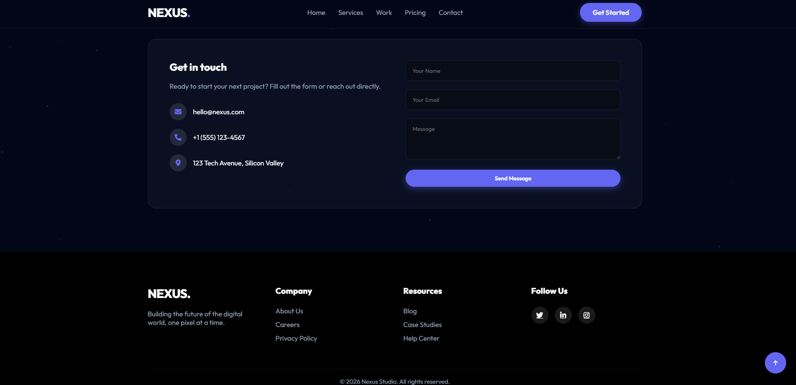
Task: Open Privacy Policy footer link
Action: [x=296, y=339]
